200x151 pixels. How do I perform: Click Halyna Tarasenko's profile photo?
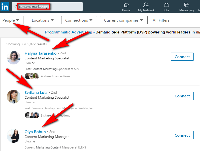point(14,57)
